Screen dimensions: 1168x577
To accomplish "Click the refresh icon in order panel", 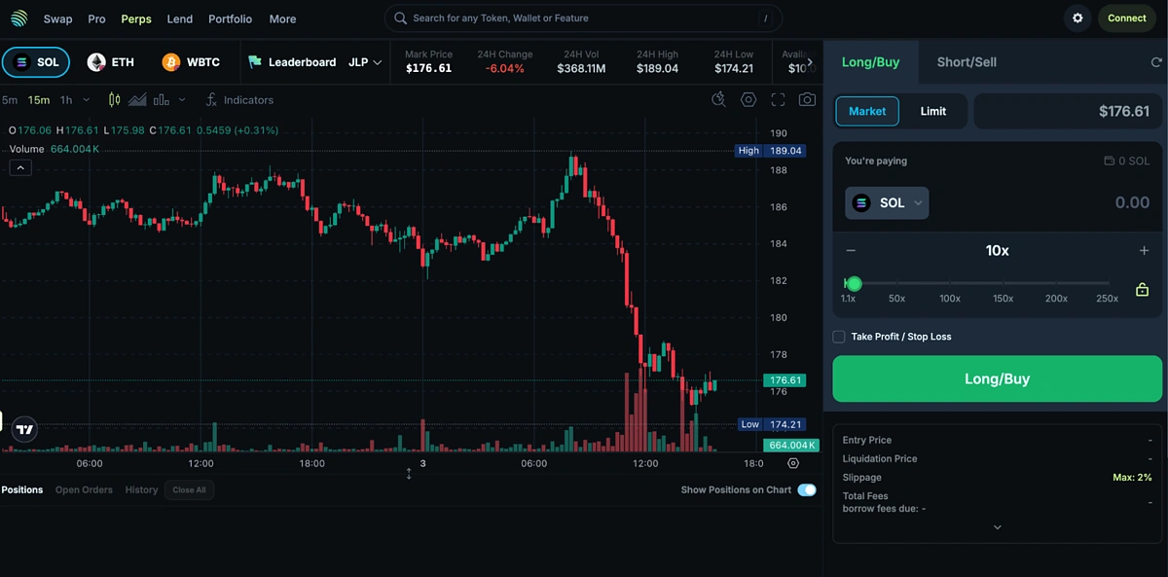I will (x=1155, y=62).
